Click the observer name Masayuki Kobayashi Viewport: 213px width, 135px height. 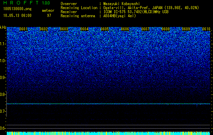(122, 4)
